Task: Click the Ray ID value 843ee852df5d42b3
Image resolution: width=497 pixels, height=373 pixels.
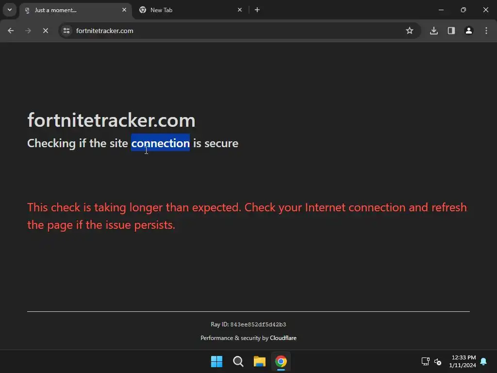Action: point(258,324)
